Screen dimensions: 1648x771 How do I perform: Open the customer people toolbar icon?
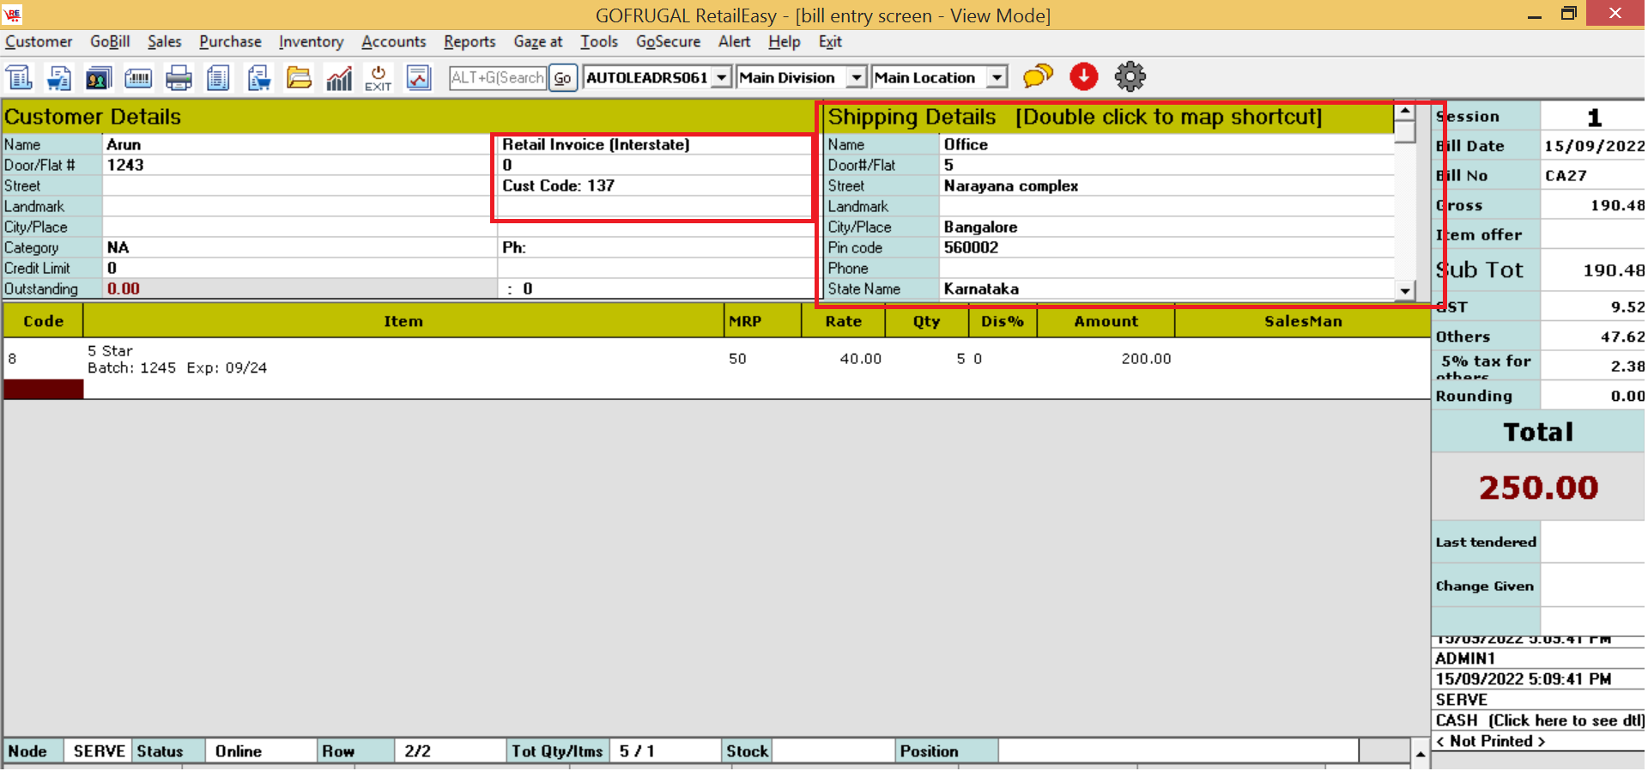coord(98,77)
